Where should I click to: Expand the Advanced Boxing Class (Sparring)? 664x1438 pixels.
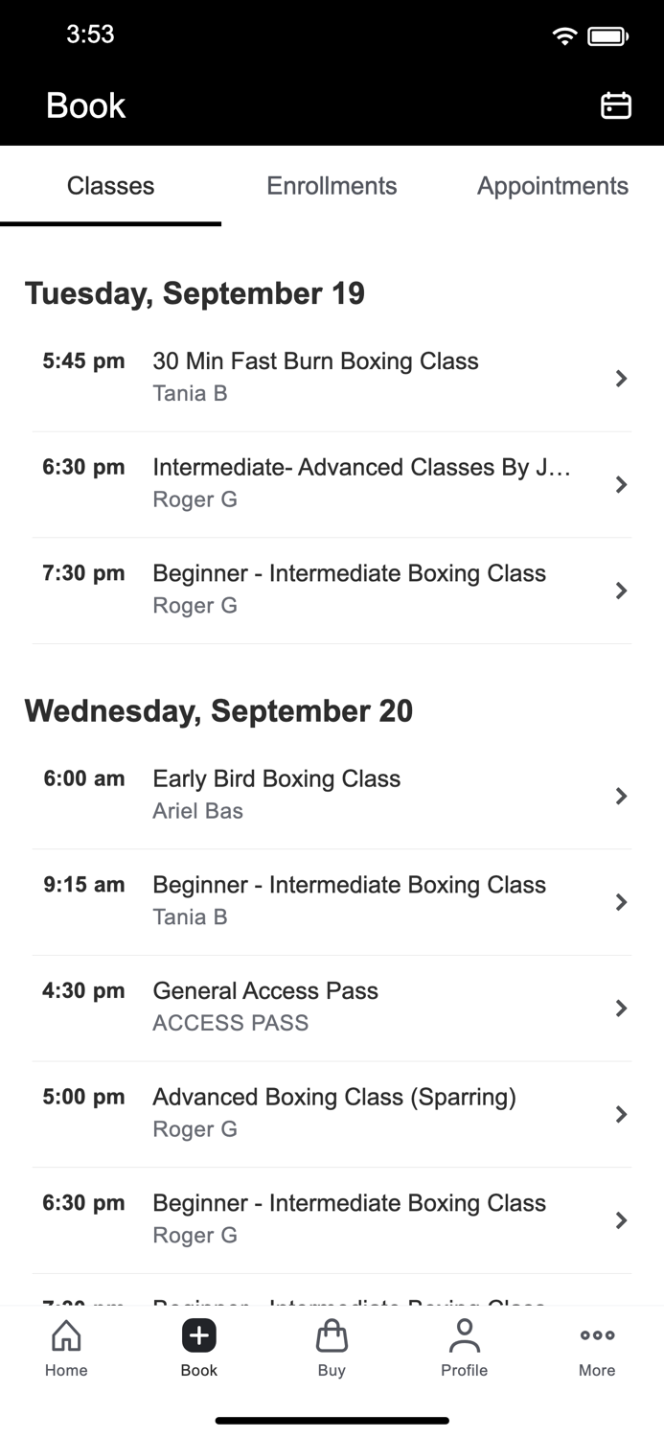332,1111
